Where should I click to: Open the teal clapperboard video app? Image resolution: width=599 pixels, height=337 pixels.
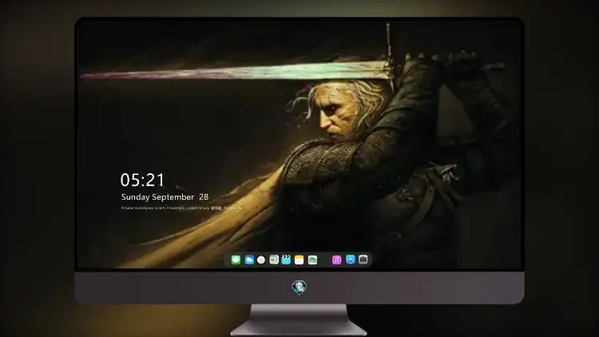(x=286, y=260)
